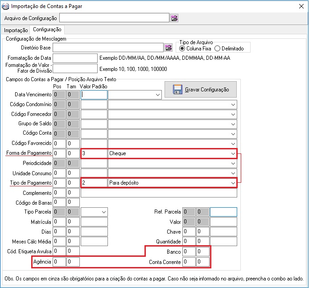Click the application icon in title bar
309x288 pixels.
[5, 6]
